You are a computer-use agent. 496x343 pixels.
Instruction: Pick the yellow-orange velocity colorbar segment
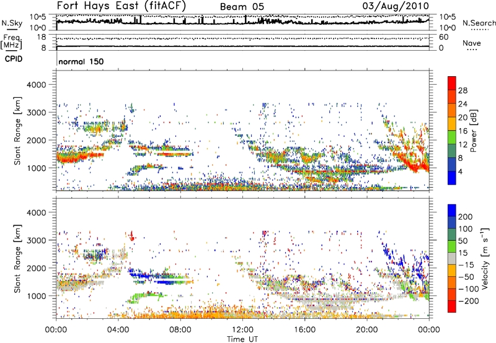tap(452, 271)
